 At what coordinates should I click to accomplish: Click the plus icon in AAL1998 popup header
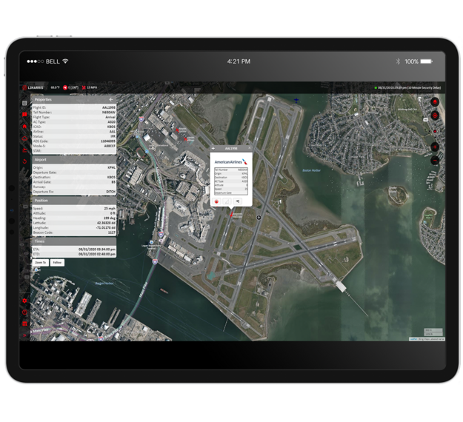click(213, 148)
